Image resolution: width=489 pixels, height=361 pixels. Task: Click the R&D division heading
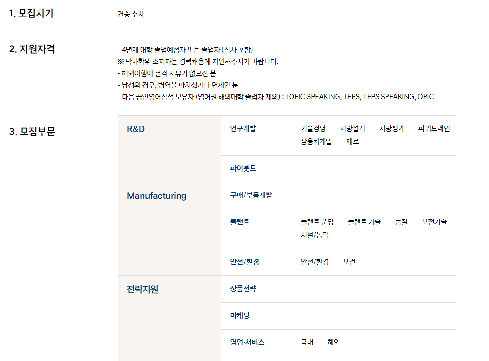pyautogui.click(x=136, y=129)
